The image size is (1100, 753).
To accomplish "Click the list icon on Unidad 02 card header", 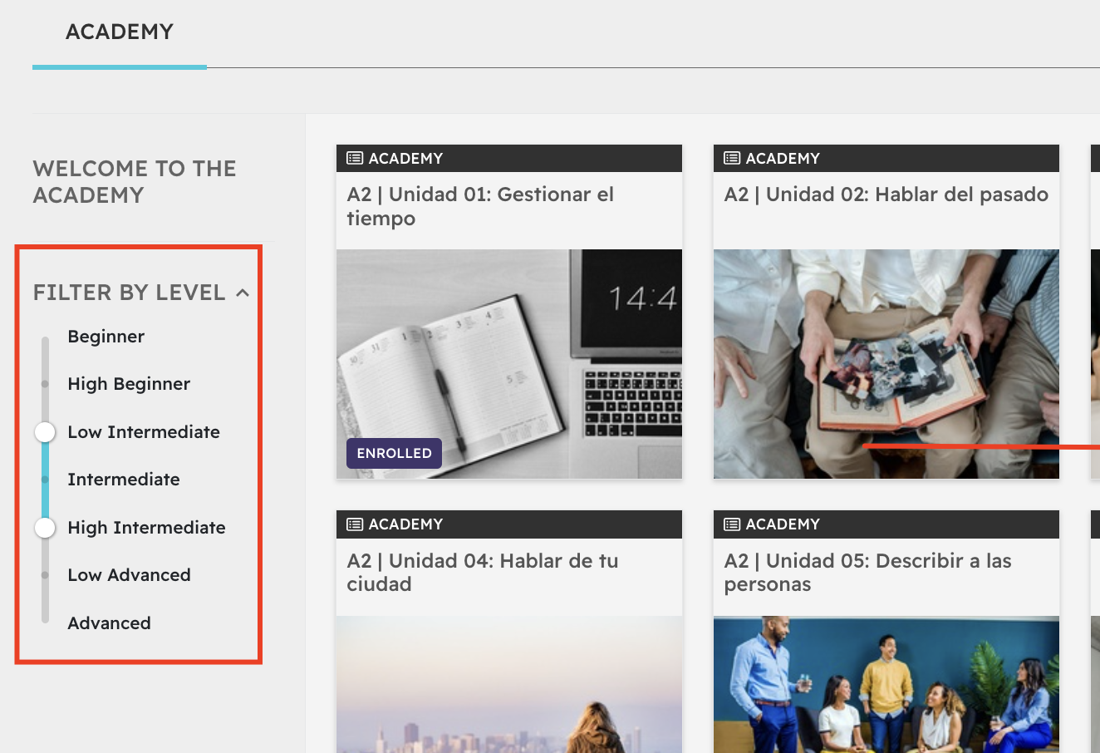I will [732, 158].
